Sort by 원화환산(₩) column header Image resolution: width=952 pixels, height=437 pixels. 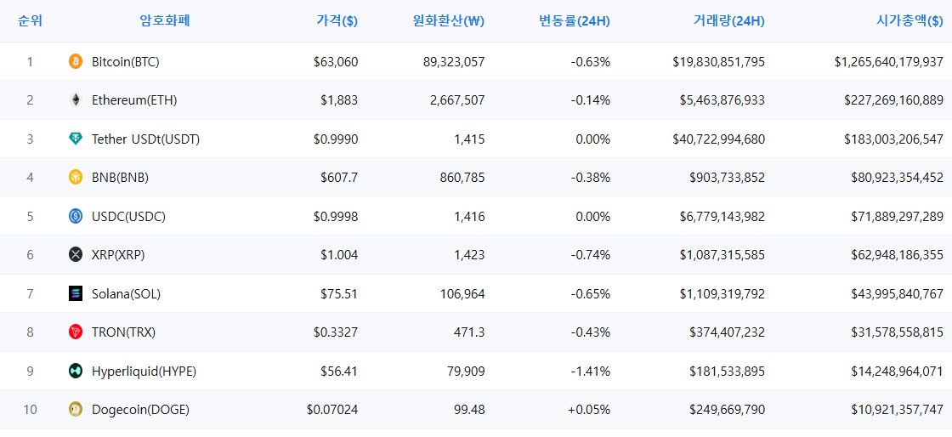tap(447, 21)
